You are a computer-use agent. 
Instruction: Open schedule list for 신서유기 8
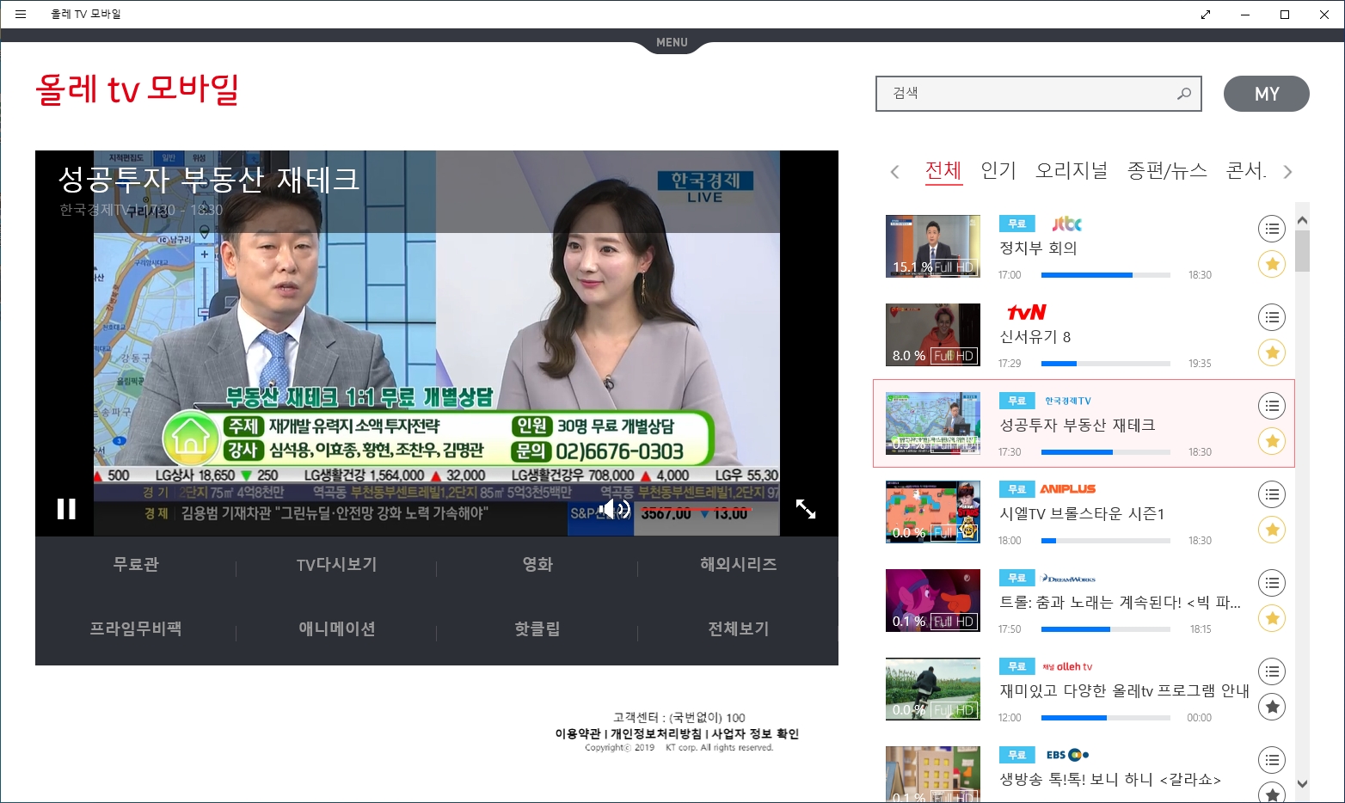[x=1272, y=317]
